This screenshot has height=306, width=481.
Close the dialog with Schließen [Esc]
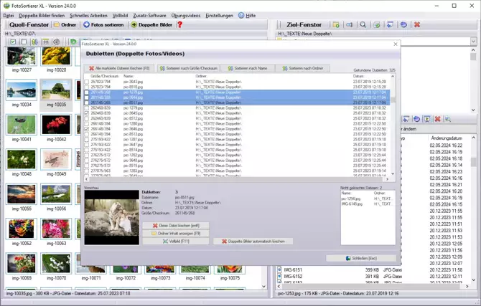click(x=362, y=258)
